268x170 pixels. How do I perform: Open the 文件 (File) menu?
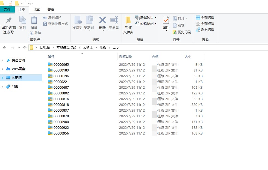coord(8,9)
